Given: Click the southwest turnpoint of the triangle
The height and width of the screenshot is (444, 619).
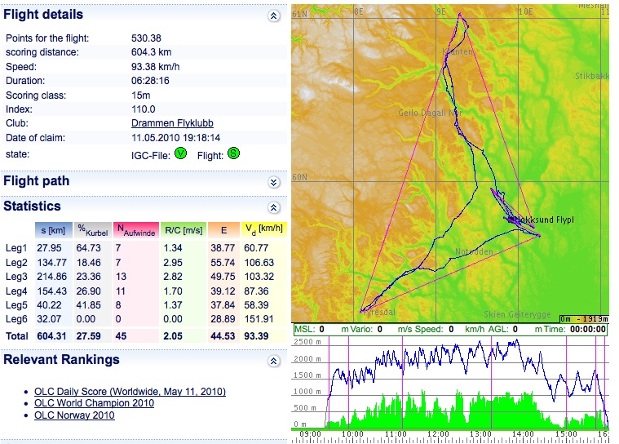Looking at the screenshot, I should tap(360, 311).
